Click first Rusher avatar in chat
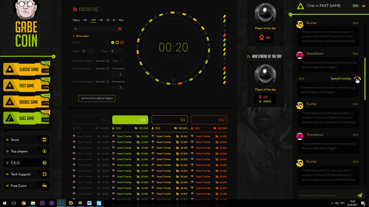The image size is (369, 207). coord(300,24)
